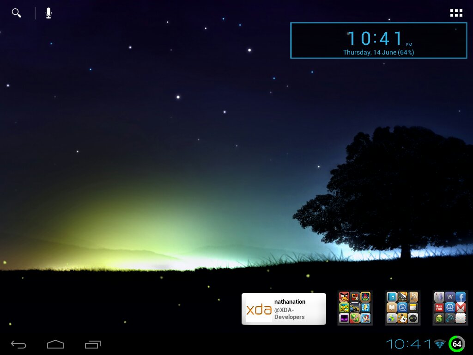
Task: Open the Recent apps switcher
Action: [92, 344]
